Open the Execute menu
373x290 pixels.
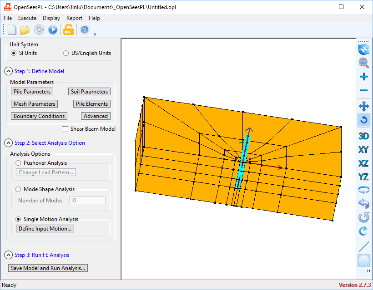[27, 18]
